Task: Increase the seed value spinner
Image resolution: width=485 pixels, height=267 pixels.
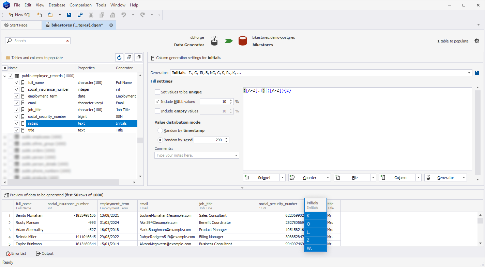Action: (x=227, y=139)
